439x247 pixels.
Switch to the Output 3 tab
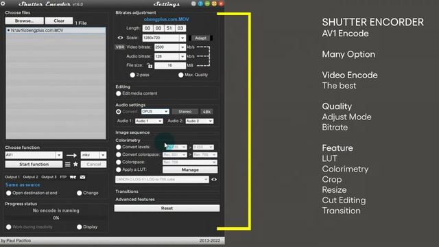pos(49,177)
